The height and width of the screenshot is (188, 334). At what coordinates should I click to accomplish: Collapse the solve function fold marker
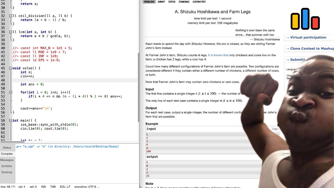10,68
